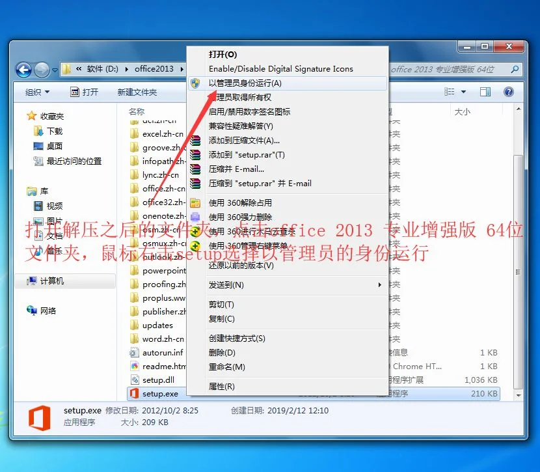
Task: Click 新建文件夹 button
Action: tap(137, 92)
